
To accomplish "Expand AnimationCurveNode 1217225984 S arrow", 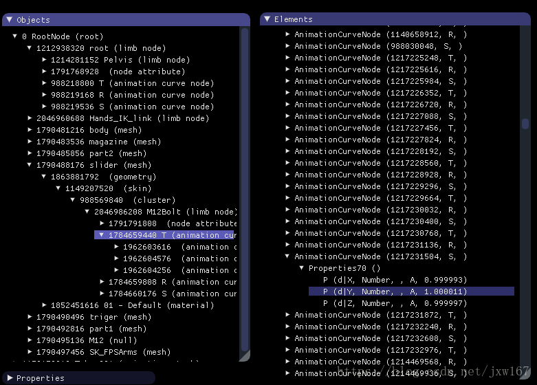I will [287, 81].
